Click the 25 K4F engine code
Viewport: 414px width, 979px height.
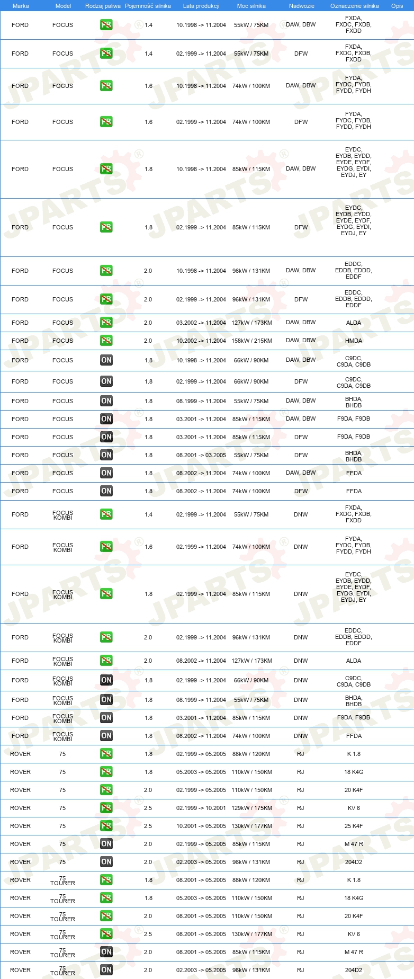354,826
